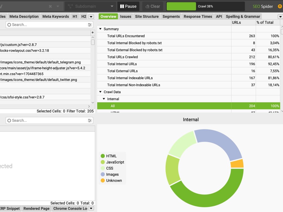Switch to the API tab
The width and height of the screenshot is (283, 212).
[219, 16]
